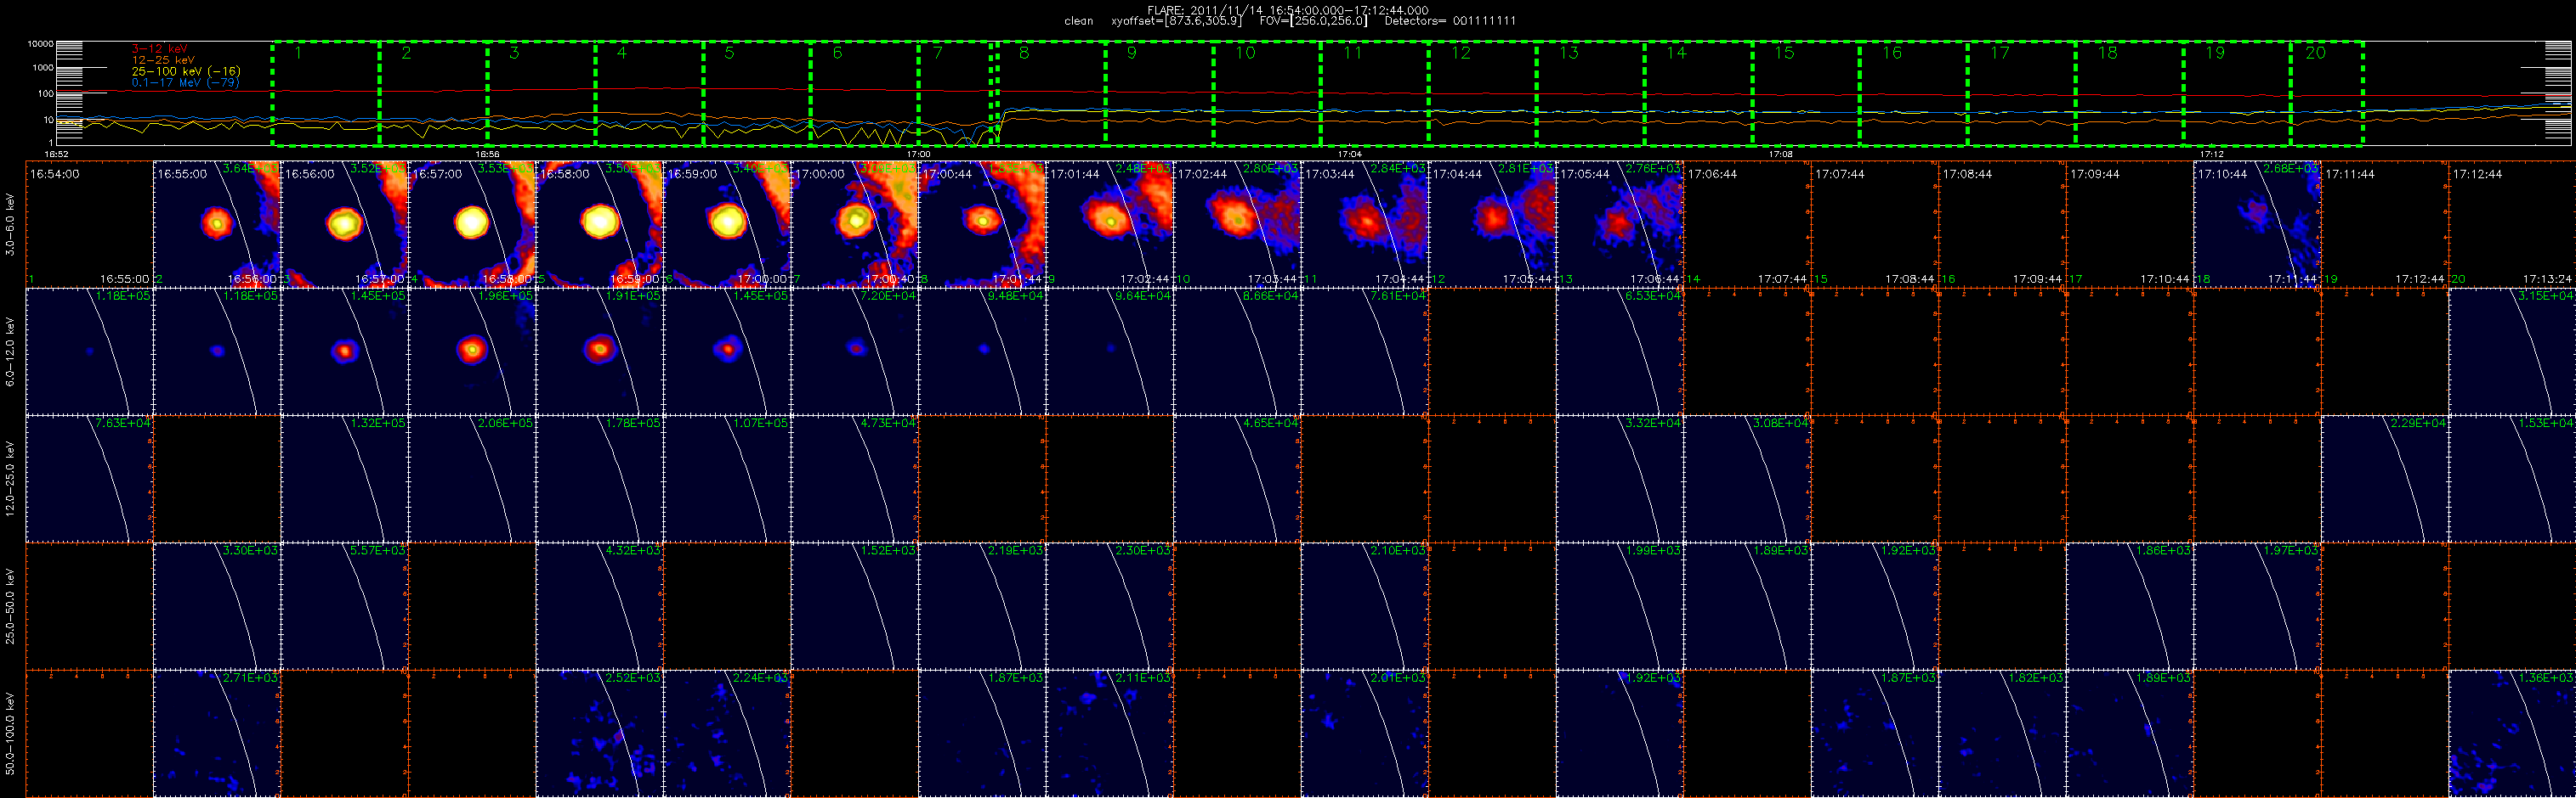Screen dimensions: 2576x798
Task: Select the 6.0-12.0 keV image labeled 1.91E+05
Action: tap(600, 351)
